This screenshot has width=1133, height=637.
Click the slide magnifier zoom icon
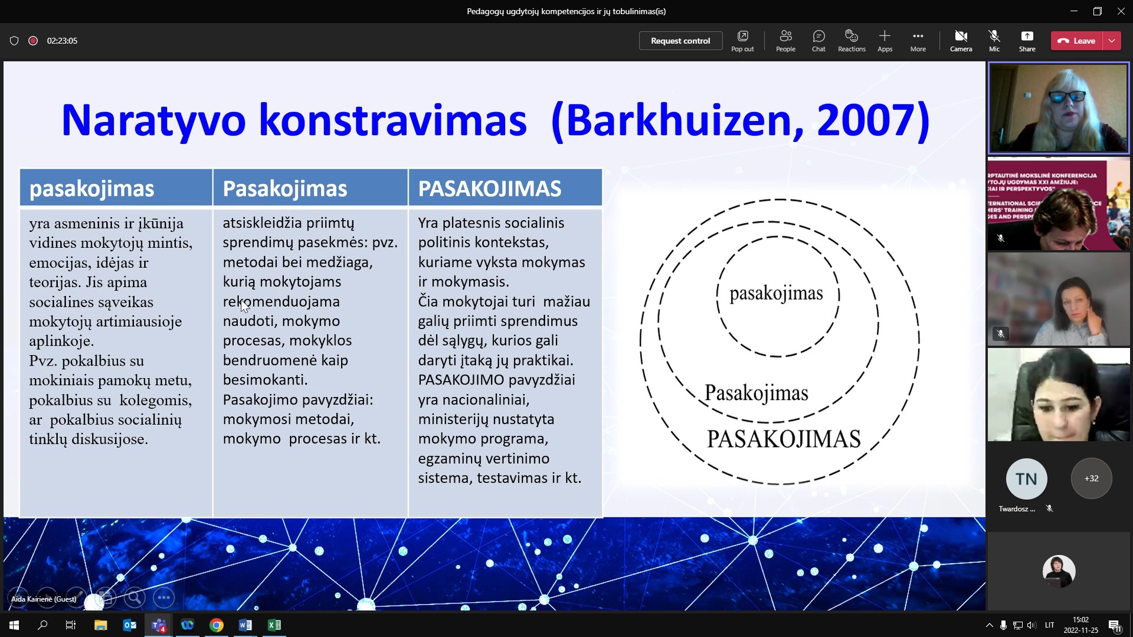(x=134, y=597)
